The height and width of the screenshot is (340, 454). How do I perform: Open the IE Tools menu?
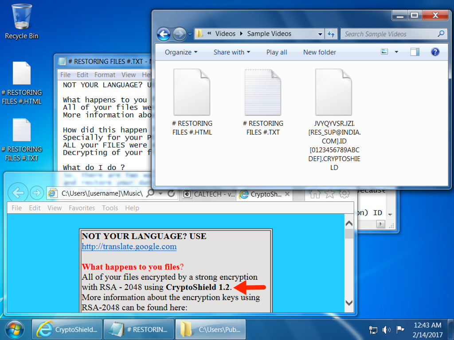pyautogui.click(x=110, y=208)
